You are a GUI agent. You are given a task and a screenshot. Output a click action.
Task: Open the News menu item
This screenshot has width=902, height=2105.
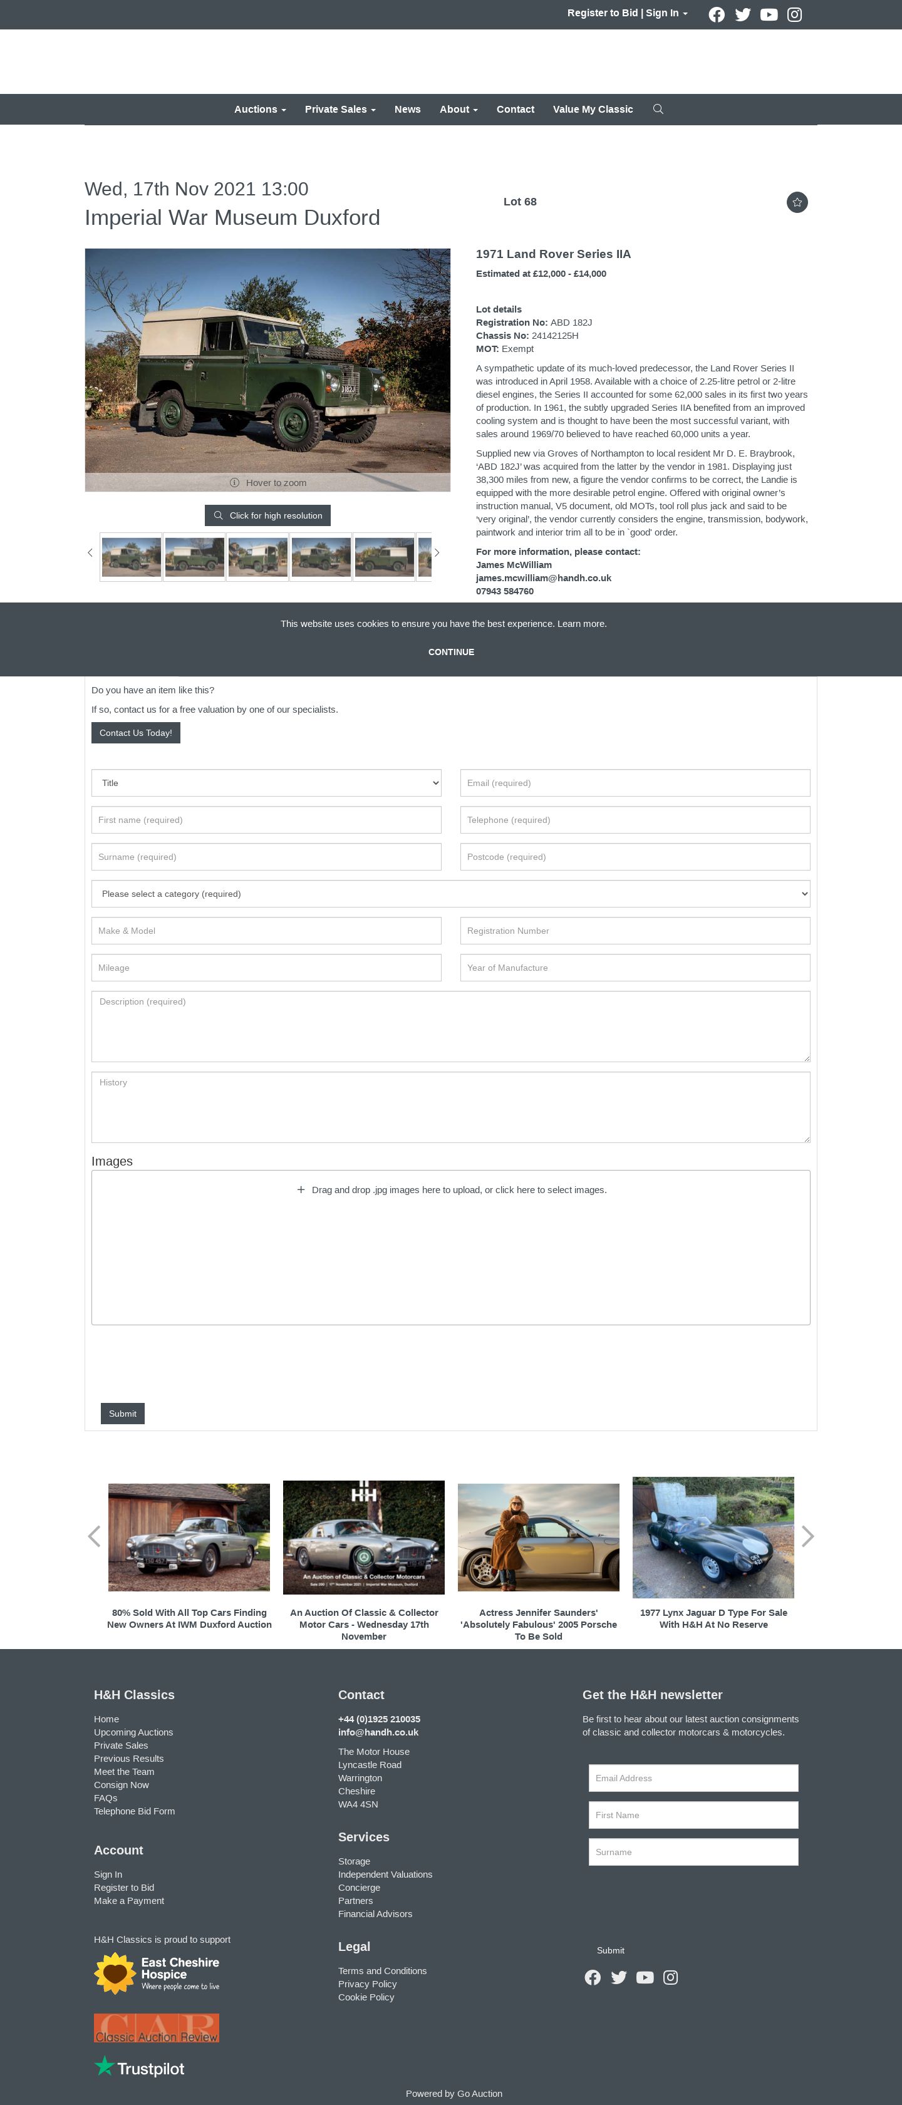point(408,110)
